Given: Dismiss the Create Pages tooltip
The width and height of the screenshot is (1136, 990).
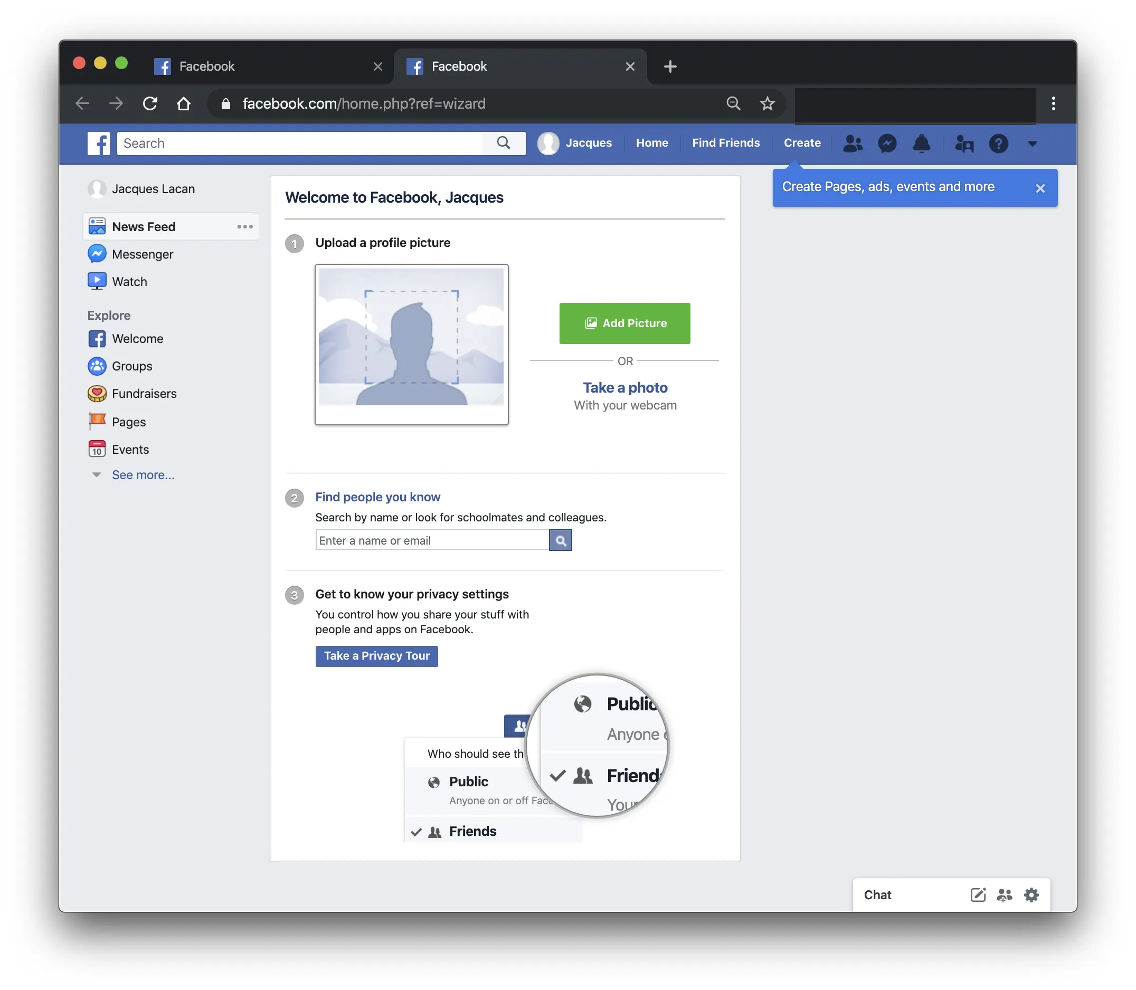Looking at the screenshot, I should tap(1040, 188).
